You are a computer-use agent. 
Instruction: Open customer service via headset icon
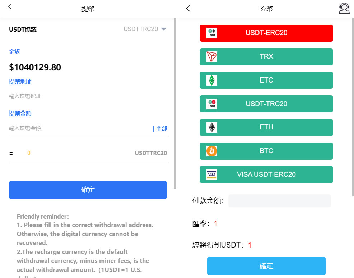click(344, 8)
